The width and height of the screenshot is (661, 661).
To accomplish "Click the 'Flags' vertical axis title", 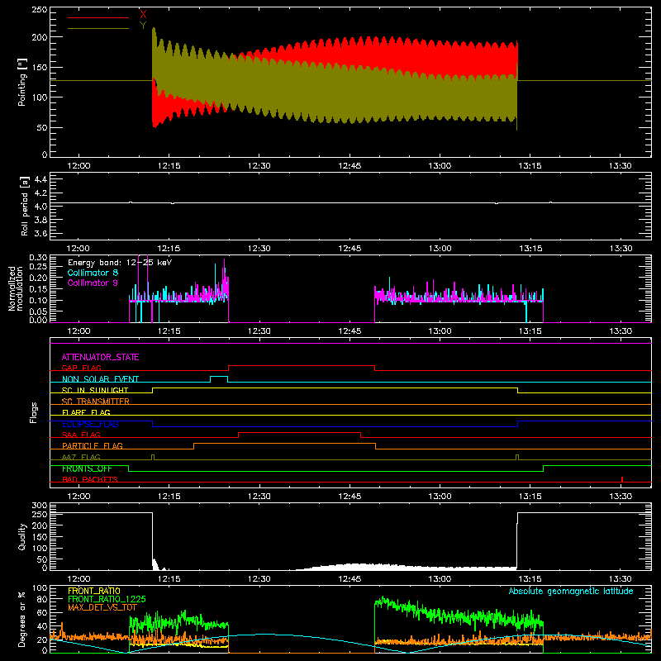I will (33, 412).
